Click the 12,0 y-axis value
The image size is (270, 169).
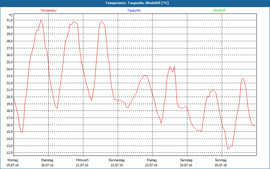(x=9, y=153)
